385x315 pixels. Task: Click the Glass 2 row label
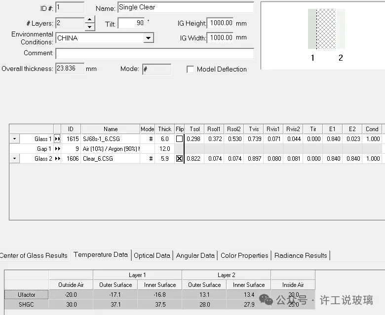click(37, 159)
